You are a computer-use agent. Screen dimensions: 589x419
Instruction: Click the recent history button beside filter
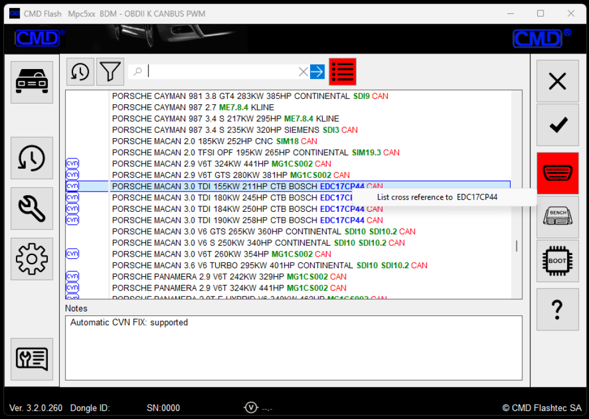(81, 72)
